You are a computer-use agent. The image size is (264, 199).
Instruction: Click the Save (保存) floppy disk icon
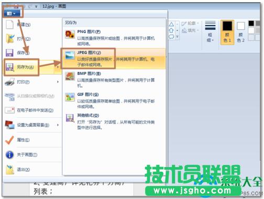[9, 53]
